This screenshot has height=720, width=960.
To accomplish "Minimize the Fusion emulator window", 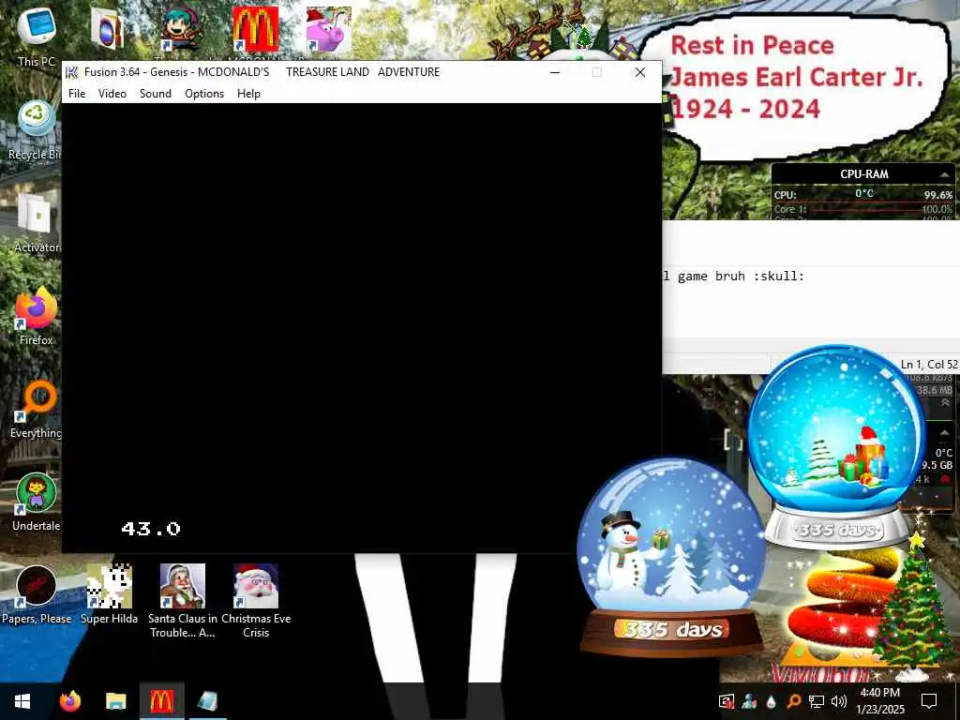I will 555,72.
